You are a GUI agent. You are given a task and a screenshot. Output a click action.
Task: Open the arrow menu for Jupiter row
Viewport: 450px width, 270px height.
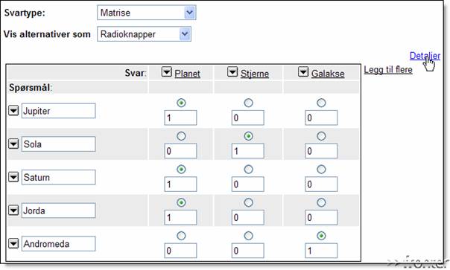click(13, 110)
